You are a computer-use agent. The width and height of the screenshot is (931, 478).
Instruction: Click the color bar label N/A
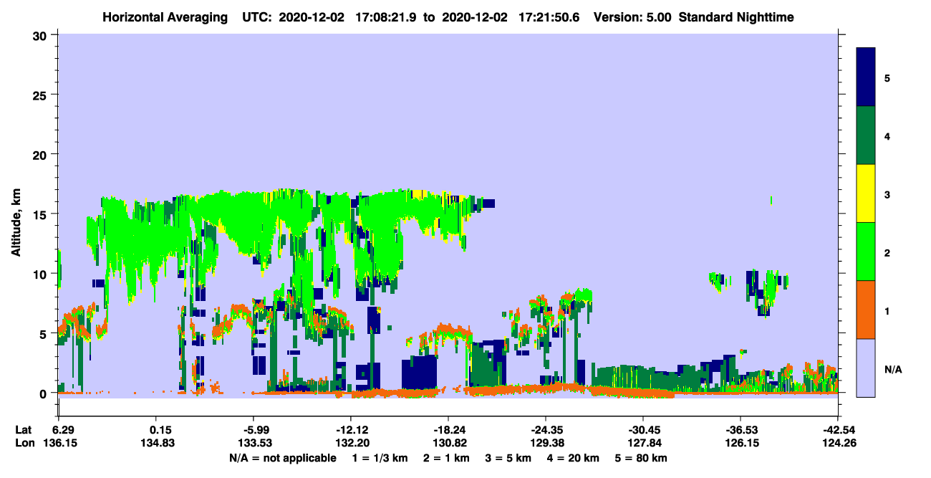(x=892, y=369)
